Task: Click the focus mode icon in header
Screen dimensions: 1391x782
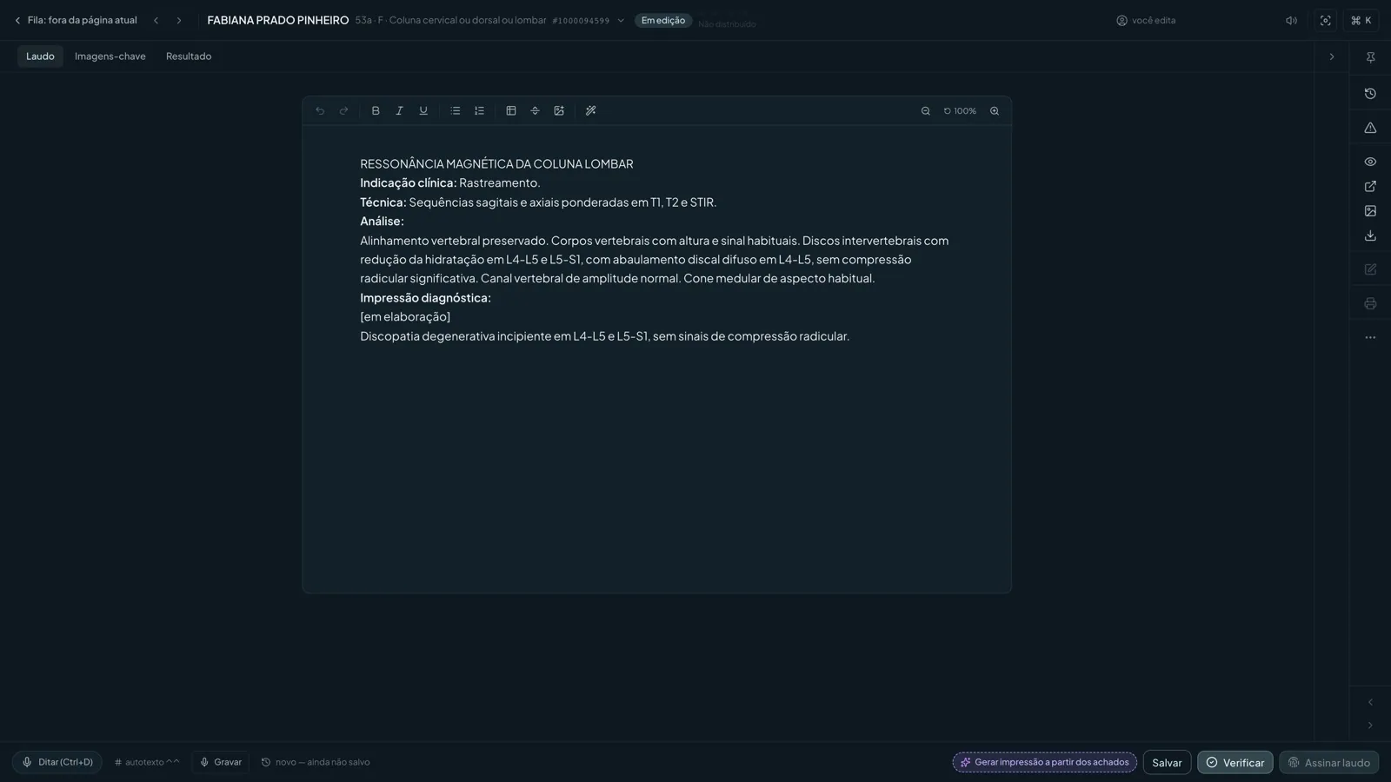Action: [1326, 21]
